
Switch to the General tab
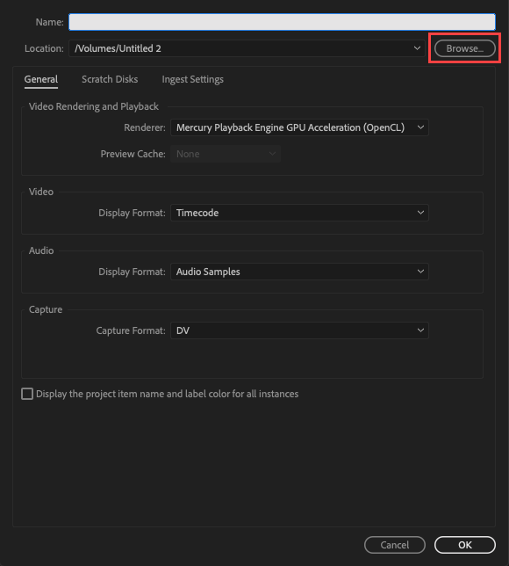click(x=41, y=79)
